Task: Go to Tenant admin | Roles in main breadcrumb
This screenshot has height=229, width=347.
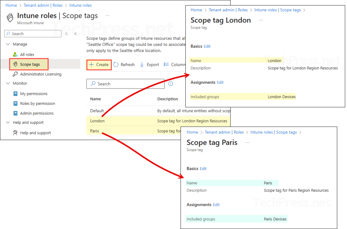Action: 43,5
